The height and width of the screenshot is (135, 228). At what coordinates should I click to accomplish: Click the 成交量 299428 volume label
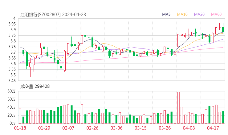coord(35,87)
